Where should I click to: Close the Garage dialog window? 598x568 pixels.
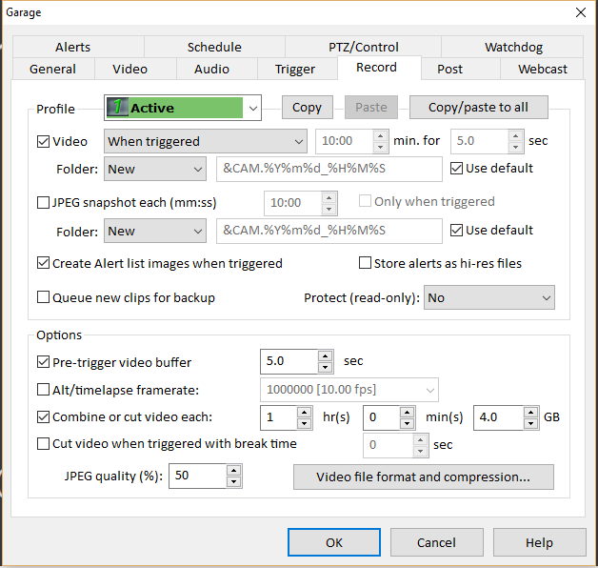(580, 12)
